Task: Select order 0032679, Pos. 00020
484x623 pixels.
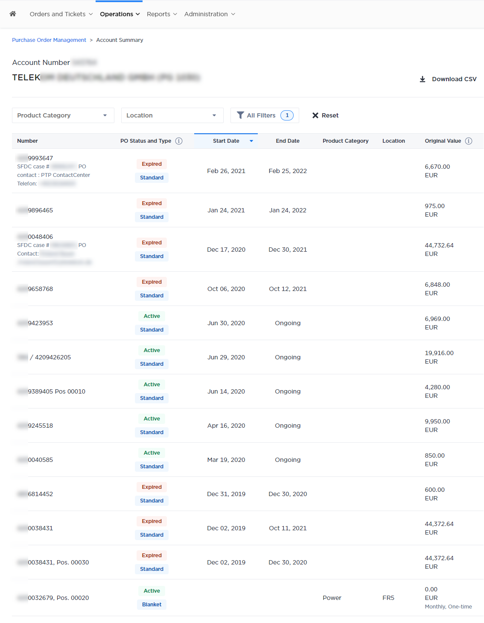Action: click(x=53, y=598)
